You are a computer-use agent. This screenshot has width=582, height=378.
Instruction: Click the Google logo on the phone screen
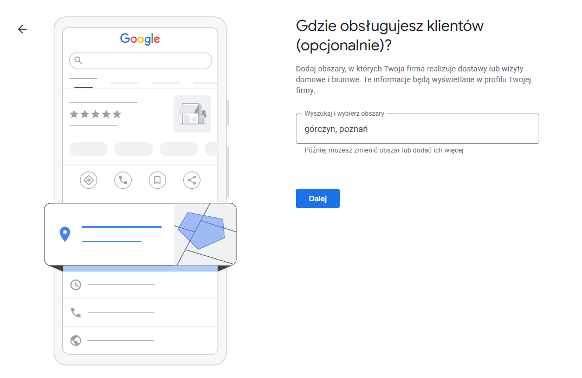point(140,38)
